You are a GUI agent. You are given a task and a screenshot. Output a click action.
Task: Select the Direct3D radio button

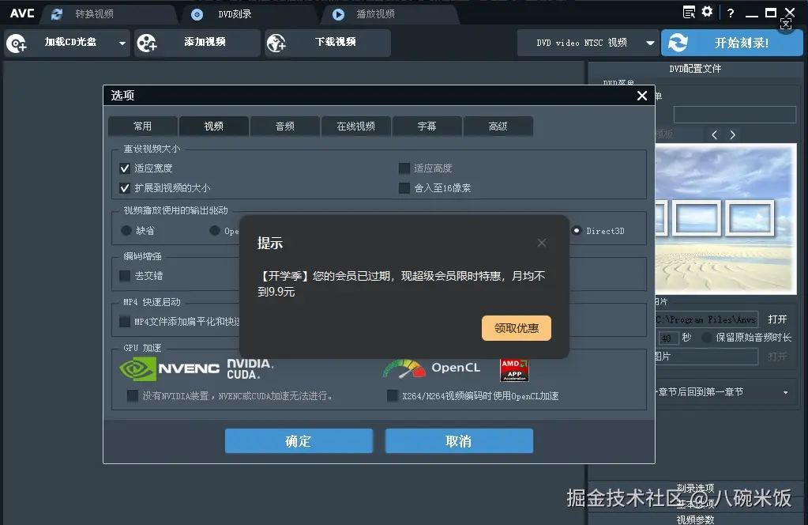tap(577, 231)
